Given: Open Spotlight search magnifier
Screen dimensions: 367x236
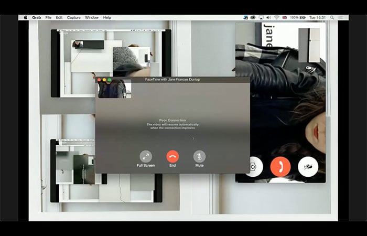Looking at the screenshot, I should coord(332,17).
